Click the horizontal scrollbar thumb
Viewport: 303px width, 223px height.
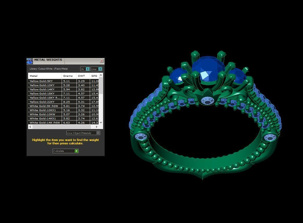[x=62, y=127]
